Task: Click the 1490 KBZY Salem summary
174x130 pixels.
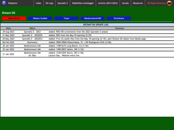Action: pyautogui.click(x=66, y=49)
